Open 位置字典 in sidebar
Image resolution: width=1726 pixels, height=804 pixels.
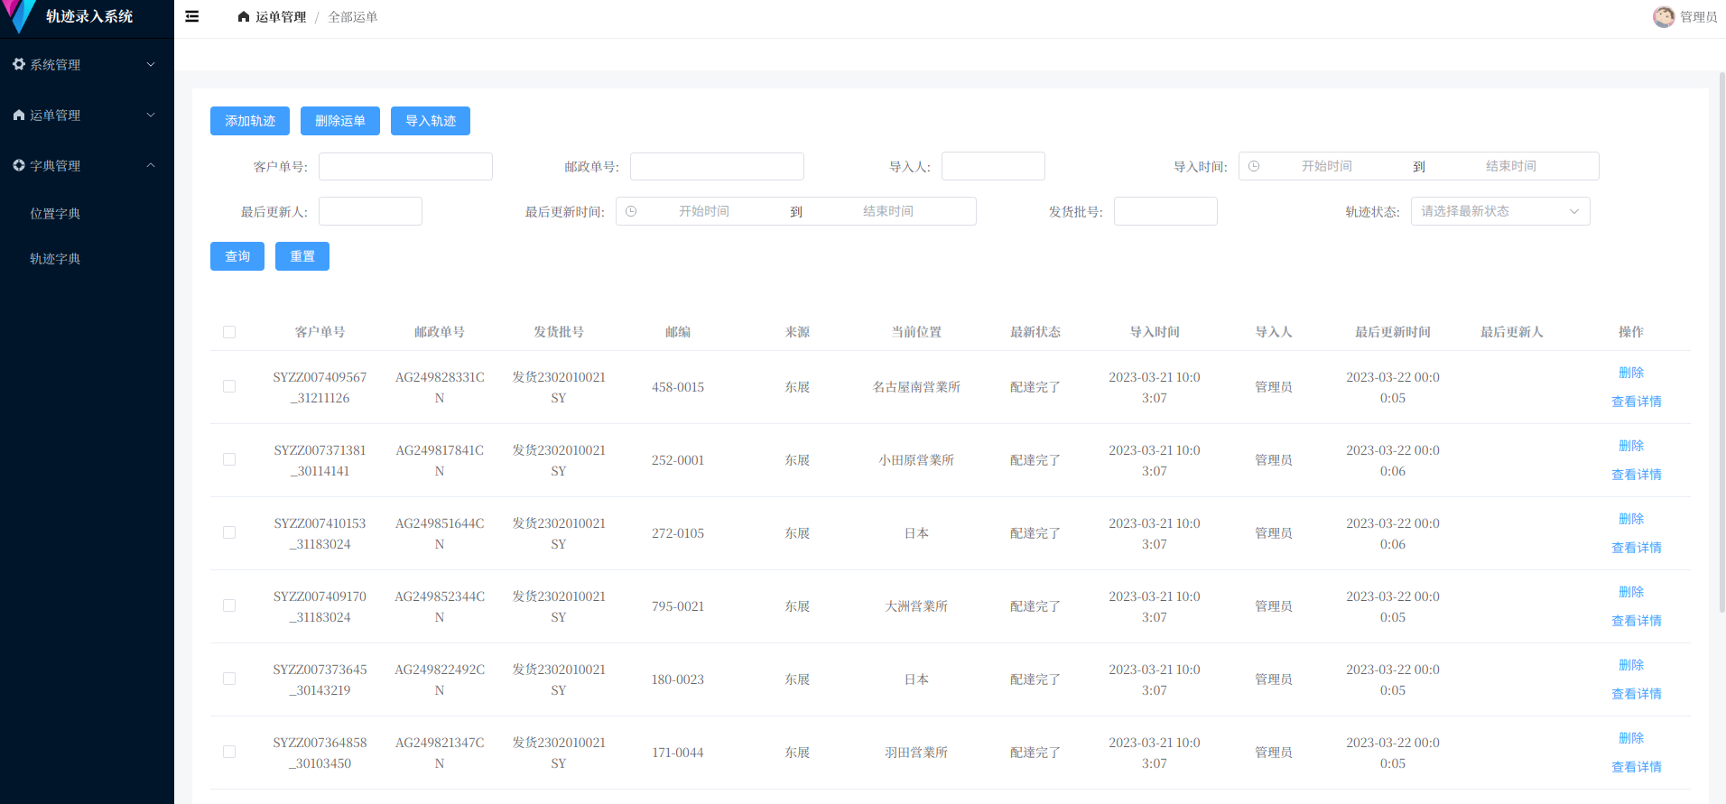coord(55,214)
